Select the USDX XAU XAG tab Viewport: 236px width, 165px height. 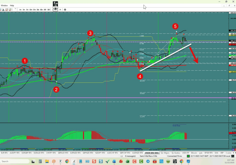pos(152,153)
